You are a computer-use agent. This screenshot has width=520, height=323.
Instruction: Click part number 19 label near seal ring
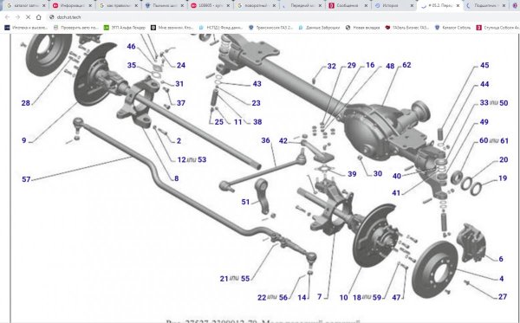click(503, 178)
